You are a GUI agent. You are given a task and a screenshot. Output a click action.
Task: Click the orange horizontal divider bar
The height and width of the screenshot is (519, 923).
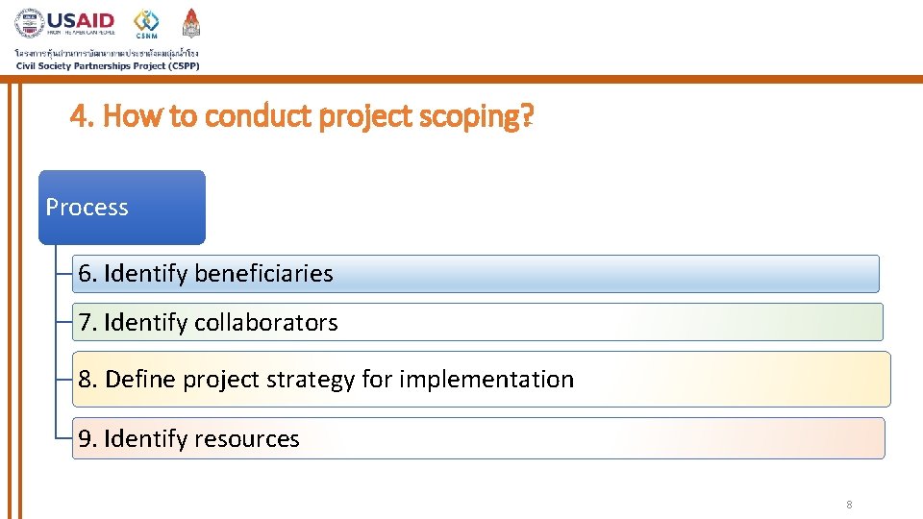tap(461, 79)
